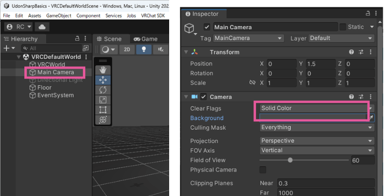Viewport: 390px width, 196px height.
Task: Toggle Scale constrained proportions link icon
Action: [252, 82]
